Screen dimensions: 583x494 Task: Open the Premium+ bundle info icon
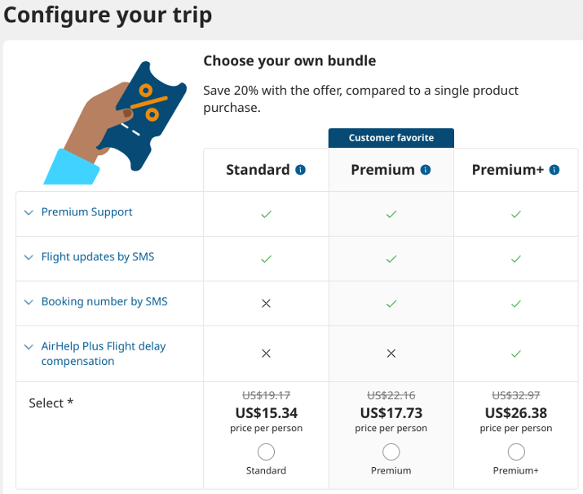click(x=554, y=170)
